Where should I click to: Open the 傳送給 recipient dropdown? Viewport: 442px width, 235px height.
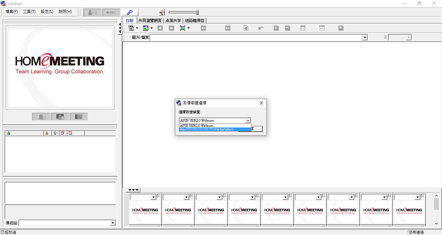click(x=113, y=223)
